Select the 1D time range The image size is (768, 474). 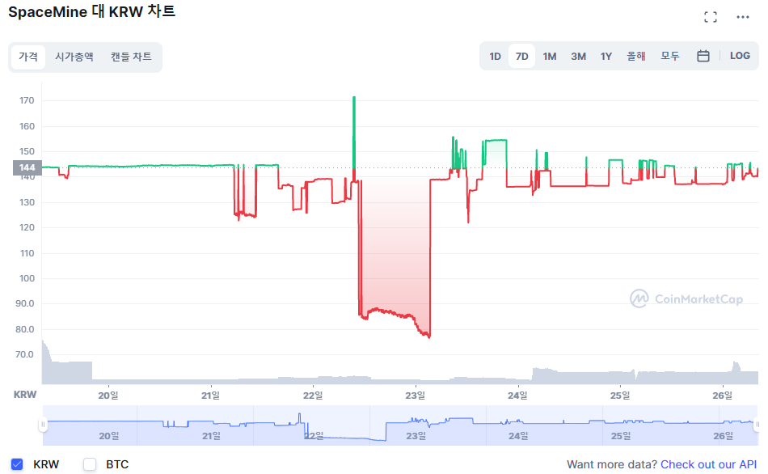[496, 57]
